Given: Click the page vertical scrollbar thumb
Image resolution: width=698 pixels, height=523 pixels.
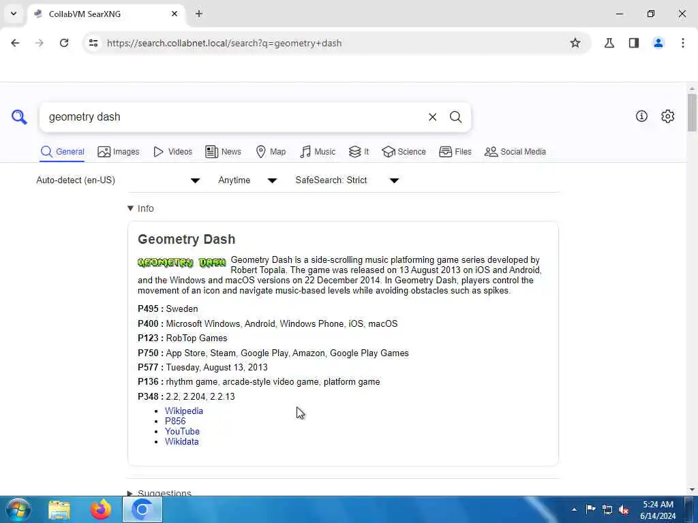Looking at the screenshot, I should [x=692, y=112].
